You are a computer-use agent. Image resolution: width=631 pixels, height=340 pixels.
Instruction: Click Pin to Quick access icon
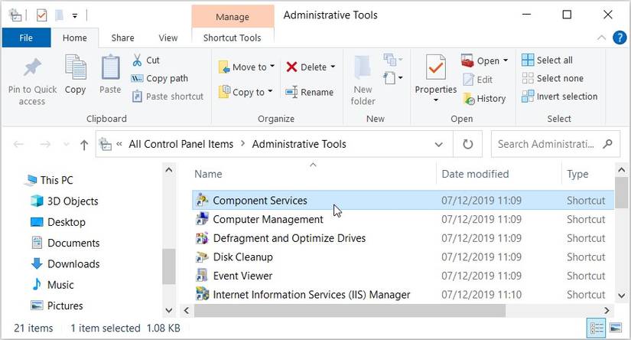[32, 67]
